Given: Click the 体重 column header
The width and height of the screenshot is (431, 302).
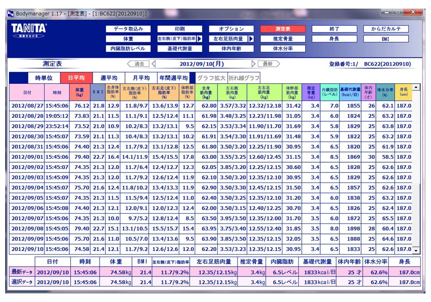Looking at the screenshot, I should pyautogui.click(x=79, y=92).
